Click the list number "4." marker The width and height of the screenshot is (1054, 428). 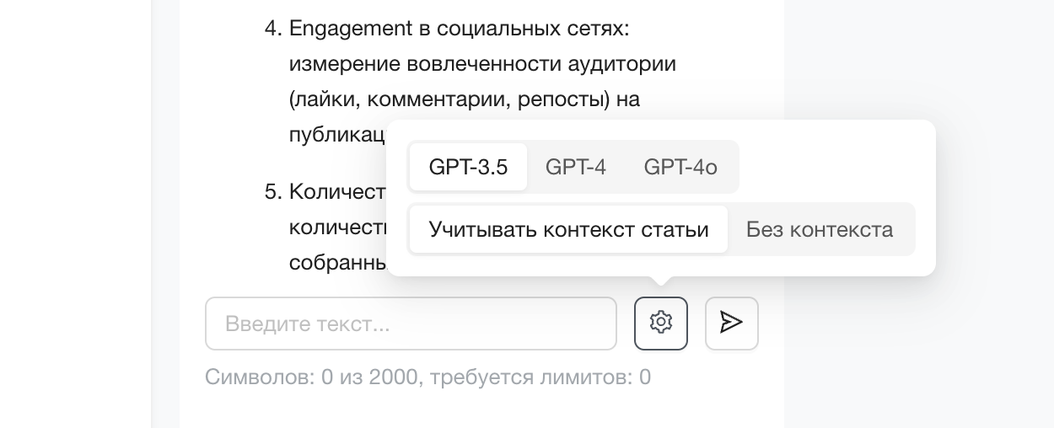273,29
